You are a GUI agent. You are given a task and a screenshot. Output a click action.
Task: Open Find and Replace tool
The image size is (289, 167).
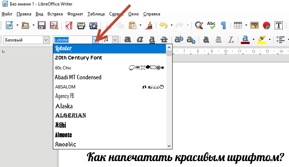click(x=199, y=25)
